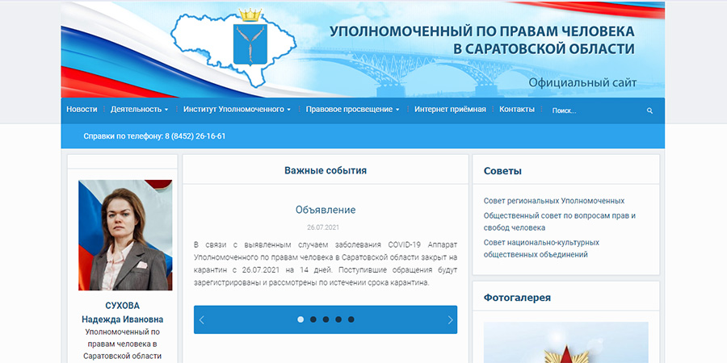Go to the Контакты page

[517, 110]
